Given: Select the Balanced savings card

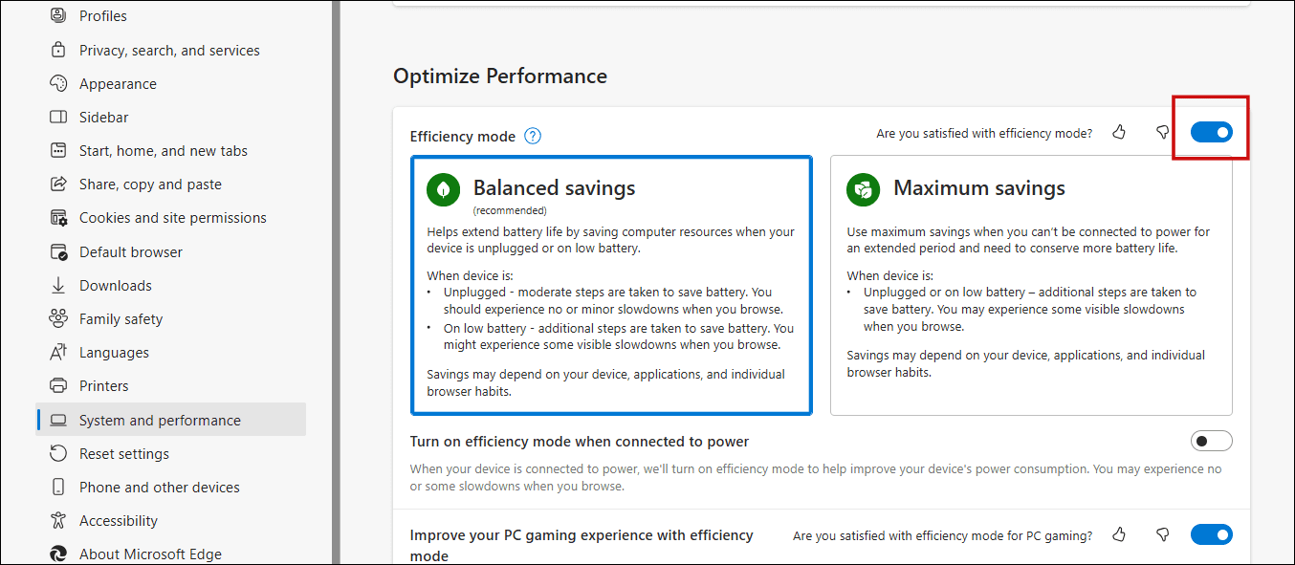Looking at the screenshot, I should click(x=611, y=283).
